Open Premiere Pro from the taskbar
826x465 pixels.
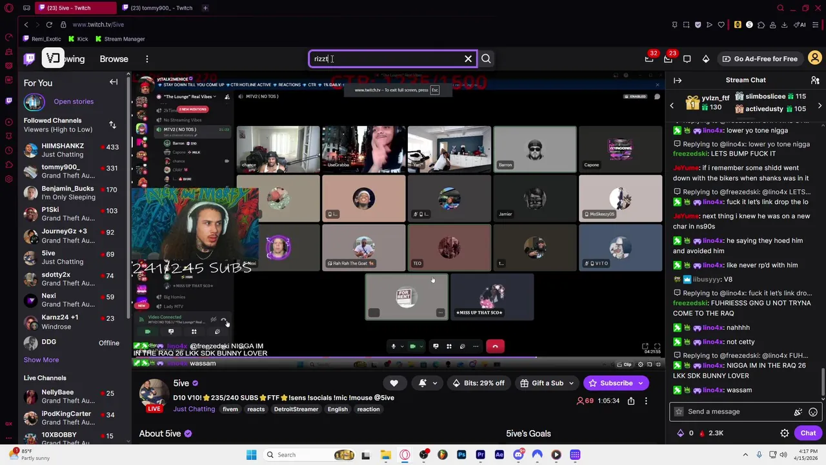click(480, 455)
